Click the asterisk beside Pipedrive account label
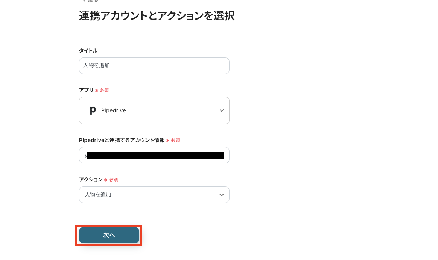 point(168,141)
